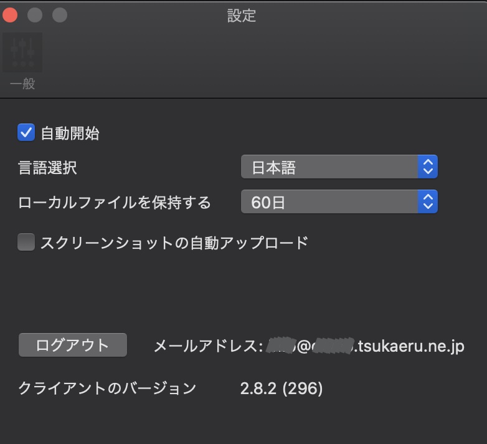Screen dimensions: 487x444
Task: Close the 設定 window with red button
Action: click(11, 15)
